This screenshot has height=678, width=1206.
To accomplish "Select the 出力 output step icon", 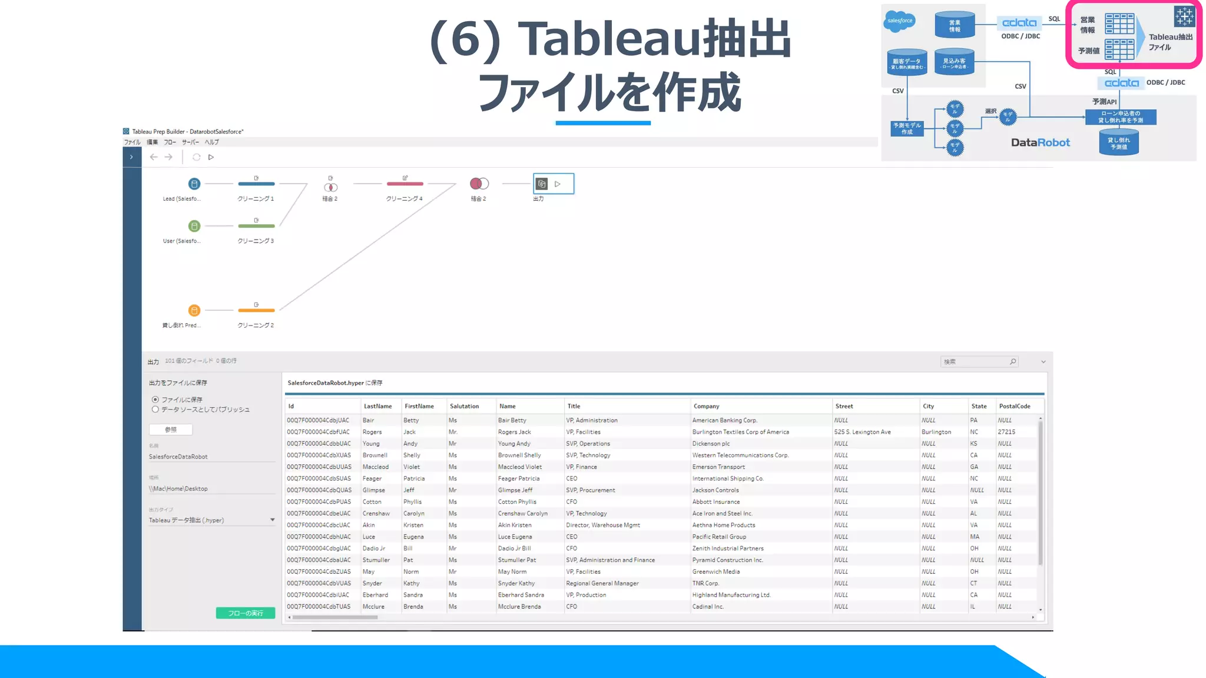I will pos(542,184).
